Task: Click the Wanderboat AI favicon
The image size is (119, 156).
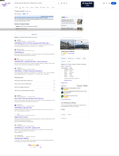Action: click(15, 136)
